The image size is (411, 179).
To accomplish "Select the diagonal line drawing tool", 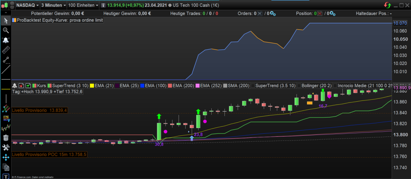I will (x=6, y=70).
